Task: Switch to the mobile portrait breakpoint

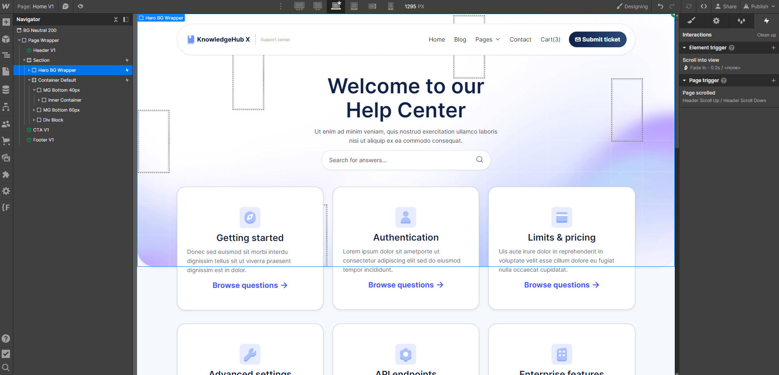Action: click(390, 6)
